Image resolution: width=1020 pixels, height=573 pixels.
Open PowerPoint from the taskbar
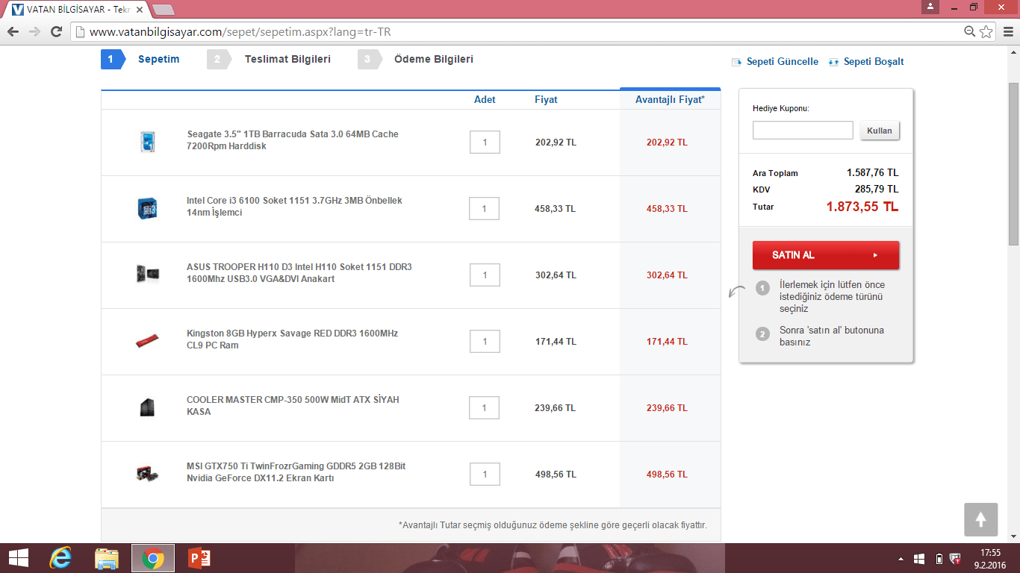pyautogui.click(x=199, y=558)
